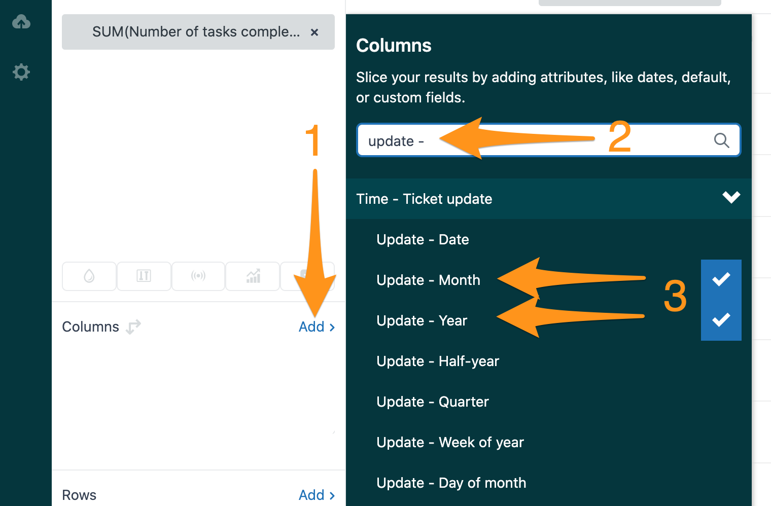The image size is (771, 506).
Task: Add a column attribute via Columns Add
Action: [x=317, y=327]
